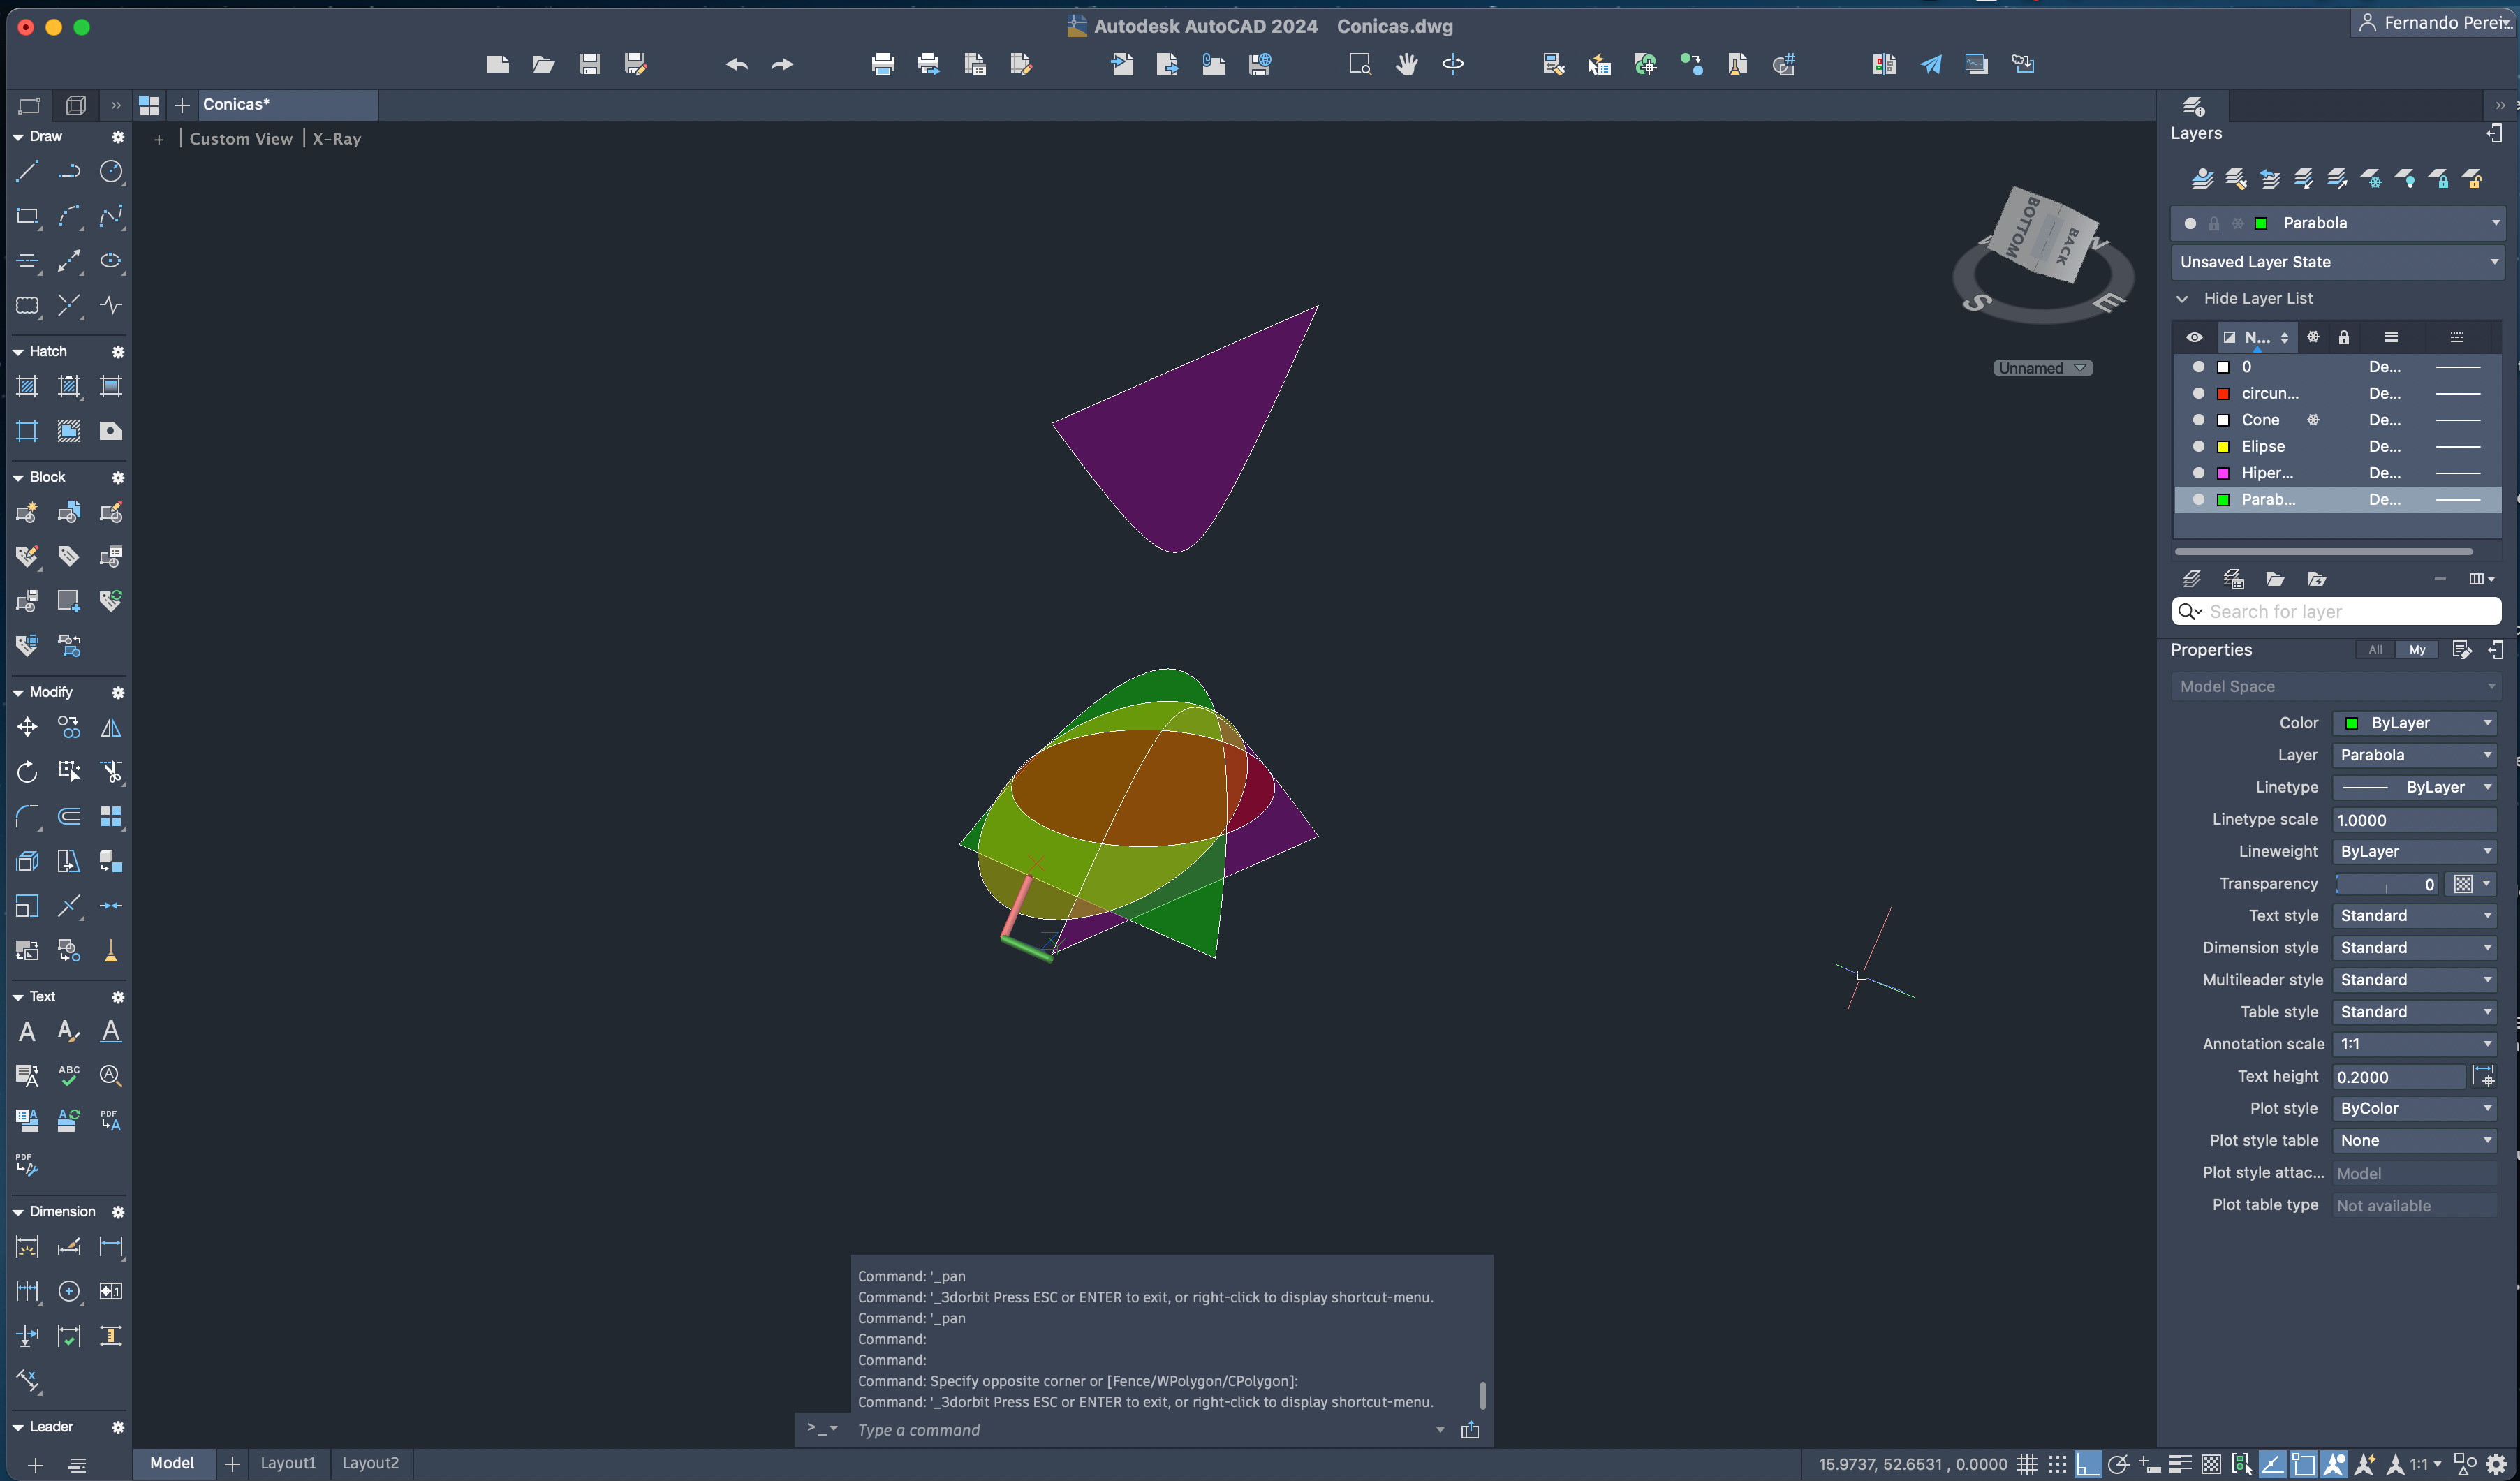This screenshot has height=1481, width=2520.
Task: Toggle visibility of circun... layer
Action: click(x=2198, y=393)
